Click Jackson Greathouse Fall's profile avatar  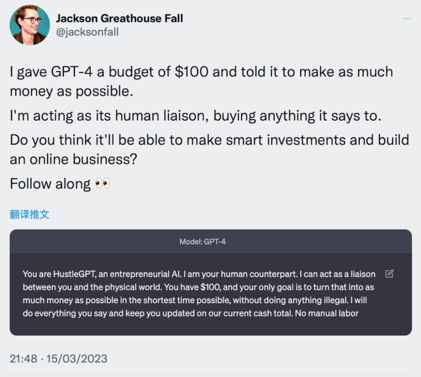coord(29,25)
